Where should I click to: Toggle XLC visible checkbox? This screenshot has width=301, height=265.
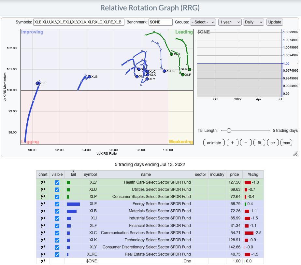[x=57, y=233]
